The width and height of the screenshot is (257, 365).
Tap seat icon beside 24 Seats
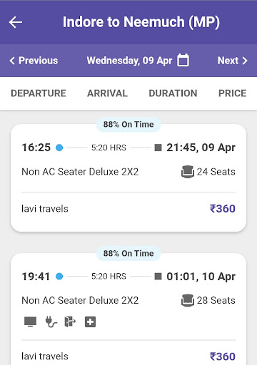tap(188, 172)
